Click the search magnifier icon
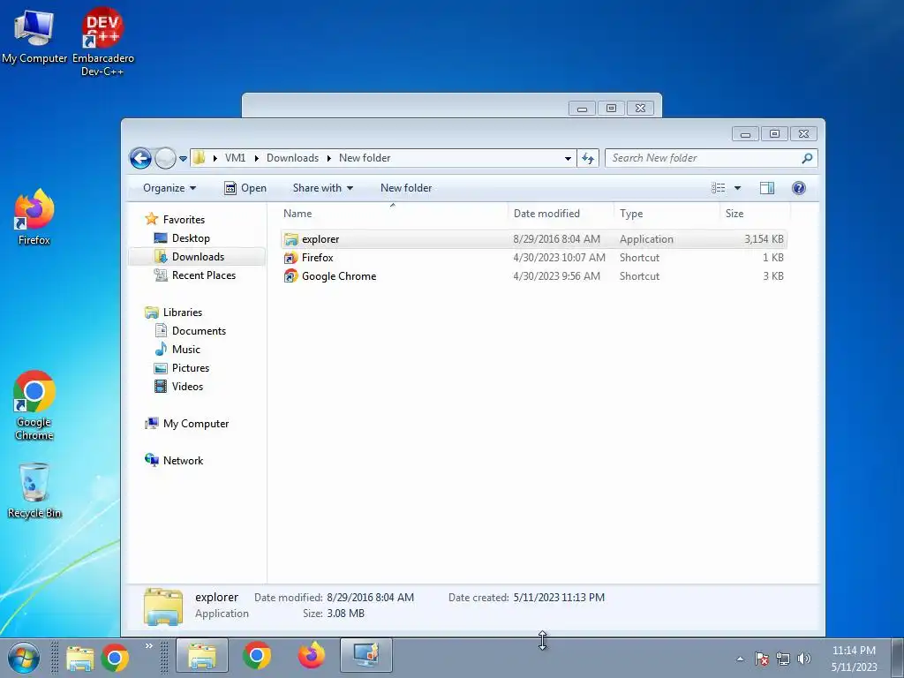This screenshot has height=678, width=904. 807,158
